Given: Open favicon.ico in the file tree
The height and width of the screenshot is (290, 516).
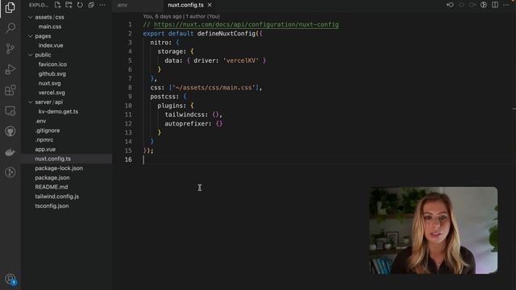Looking at the screenshot, I should (52, 64).
